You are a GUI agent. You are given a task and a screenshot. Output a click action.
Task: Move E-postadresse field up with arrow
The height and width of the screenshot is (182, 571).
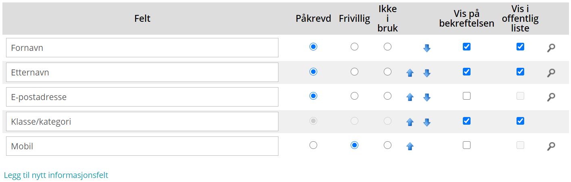pyautogui.click(x=410, y=97)
